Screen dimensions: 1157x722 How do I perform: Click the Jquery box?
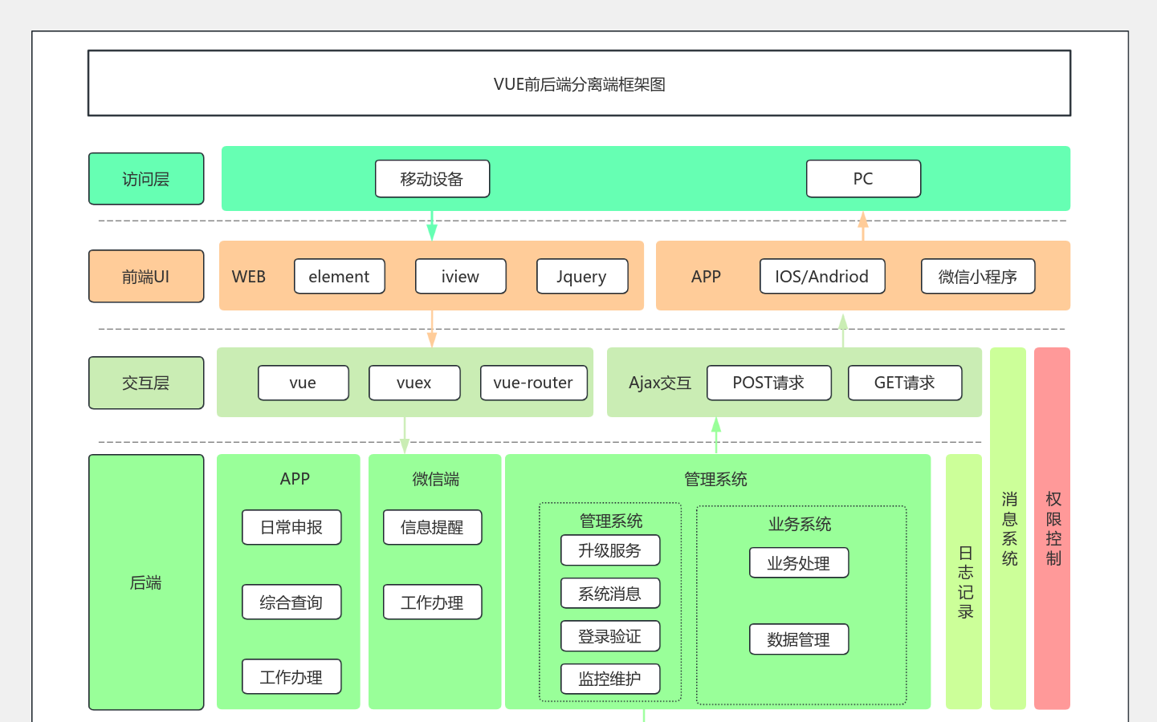coord(582,277)
